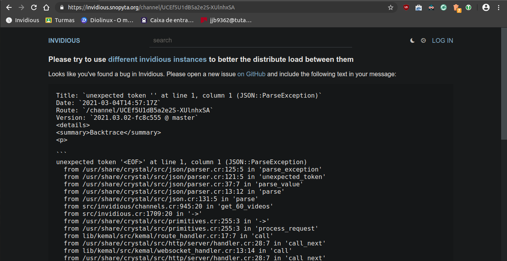The image size is (507, 261).
Task: Click the backtrace line mentioning 'parse_exception'
Action: point(193,169)
